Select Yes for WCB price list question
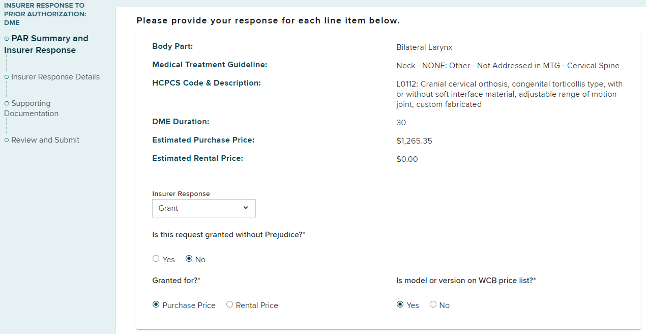646x334 pixels. pos(400,304)
